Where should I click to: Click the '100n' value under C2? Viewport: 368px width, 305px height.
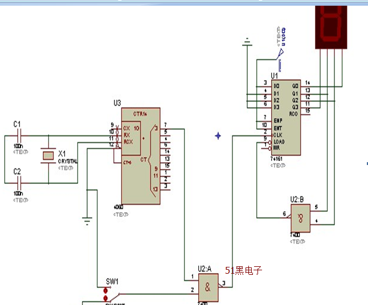click(x=18, y=193)
